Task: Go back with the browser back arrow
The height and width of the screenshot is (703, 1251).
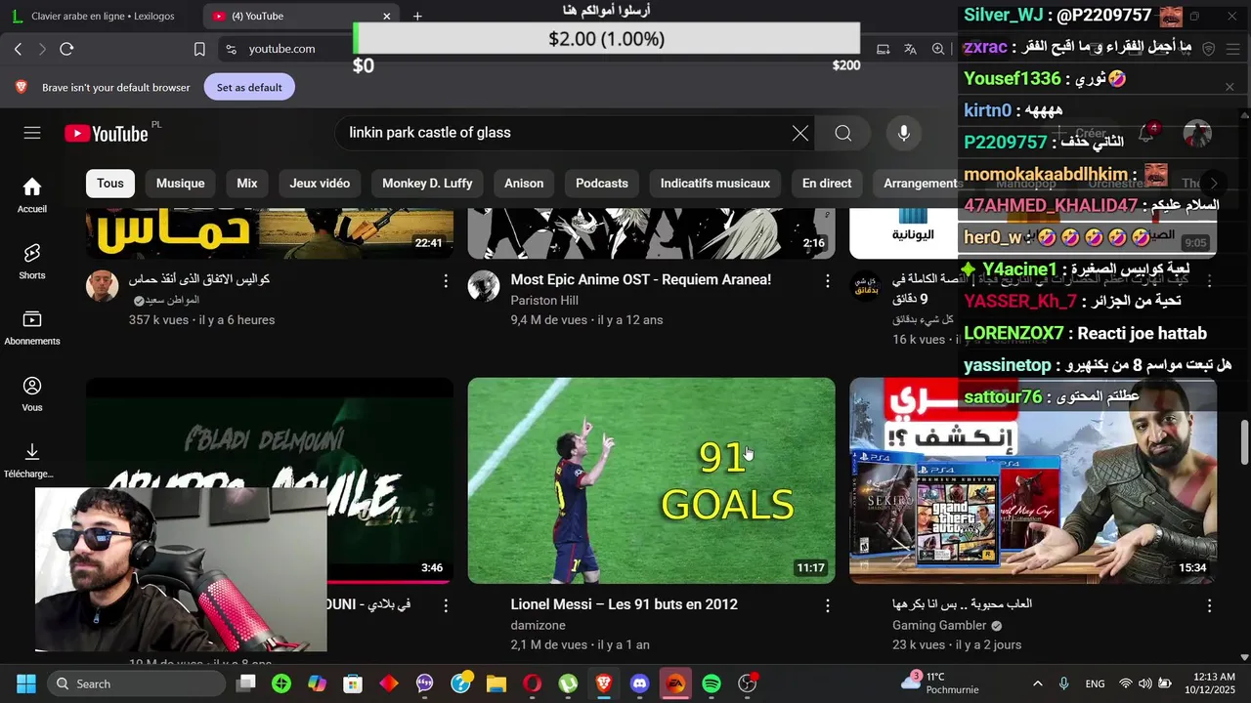Action: (19, 49)
